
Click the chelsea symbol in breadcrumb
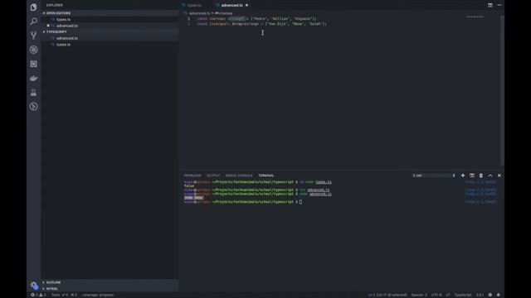point(224,13)
